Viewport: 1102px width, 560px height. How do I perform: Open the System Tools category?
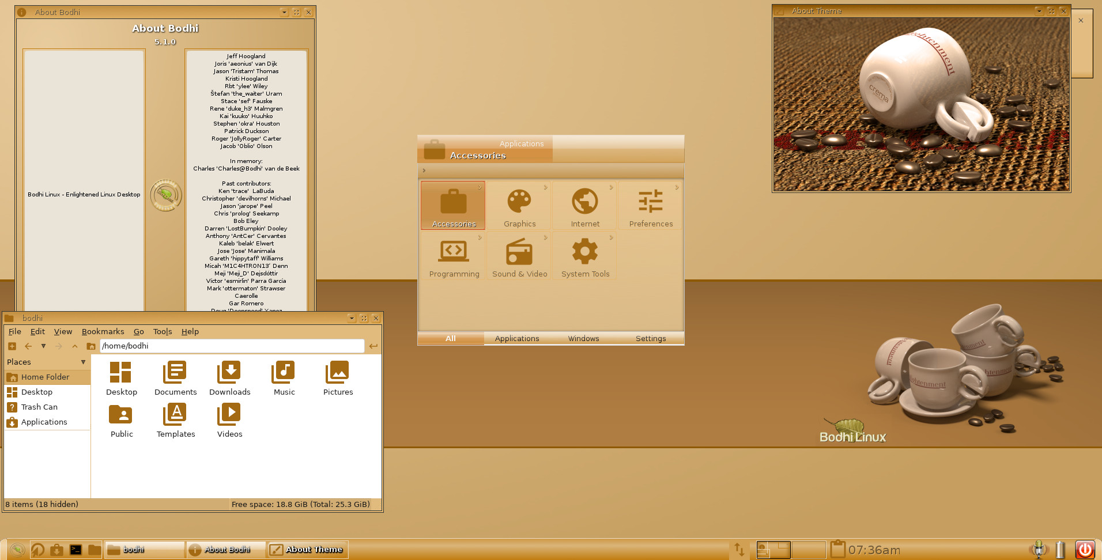point(585,256)
